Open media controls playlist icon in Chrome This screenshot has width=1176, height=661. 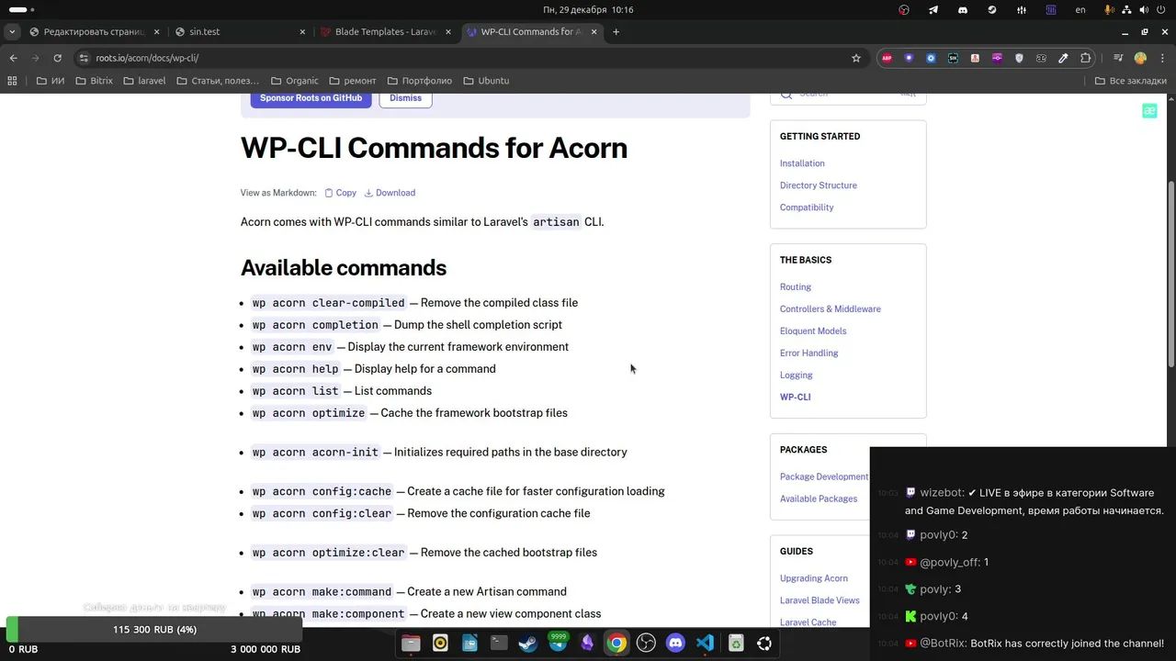(x=1118, y=58)
